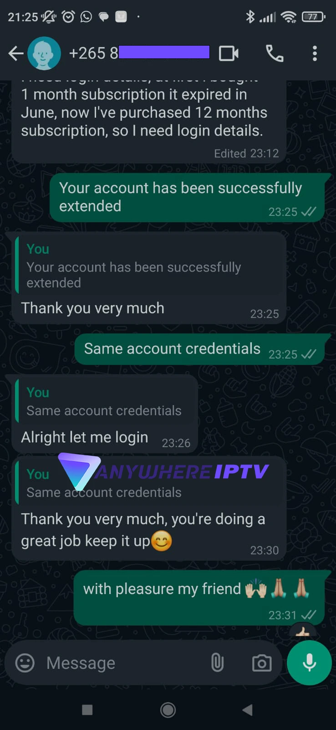This screenshot has width=336, height=730.
Task: Open the contact profile avatar
Action: 44,53
